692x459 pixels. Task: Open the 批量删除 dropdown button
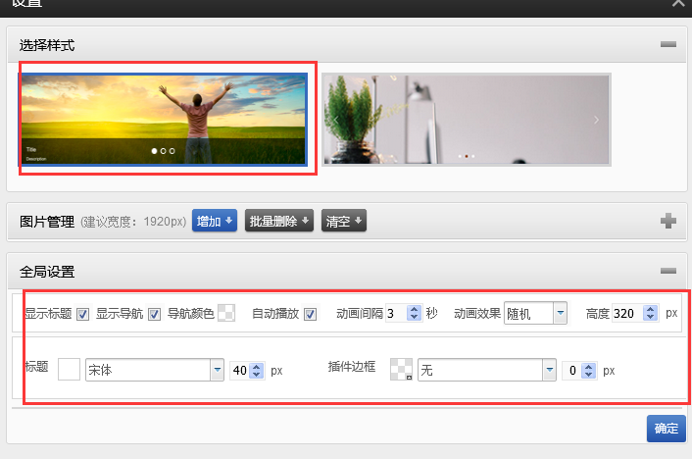tap(279, 222)
